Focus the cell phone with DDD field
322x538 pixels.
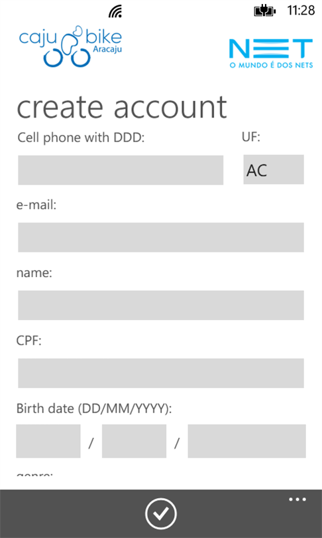point(121,170)
